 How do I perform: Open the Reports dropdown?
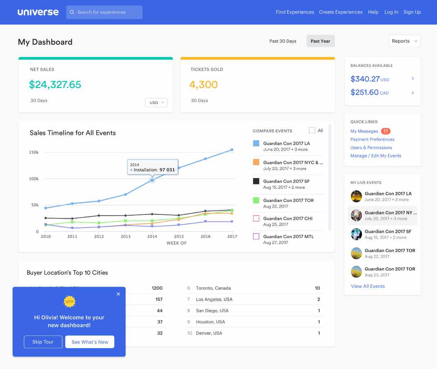tap(404, 41)
